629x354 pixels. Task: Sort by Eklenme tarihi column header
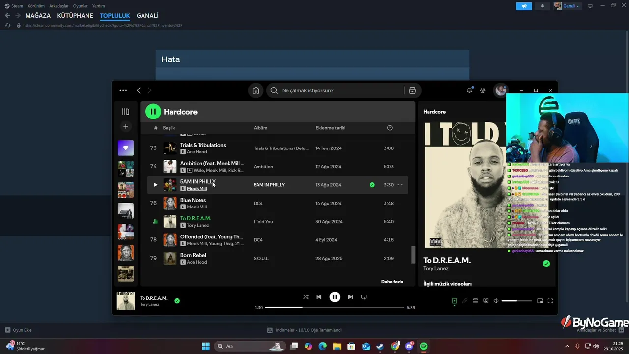click(331, 128)
